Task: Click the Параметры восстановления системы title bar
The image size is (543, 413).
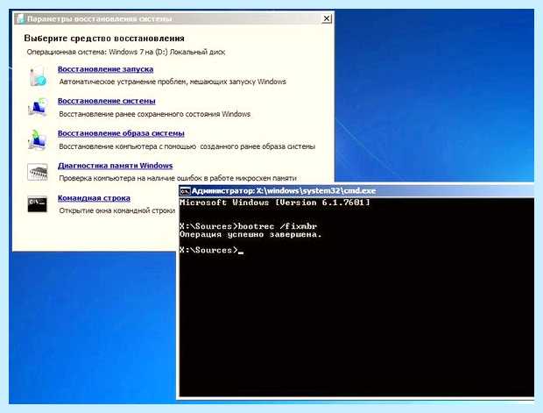Action: (173, 18)
